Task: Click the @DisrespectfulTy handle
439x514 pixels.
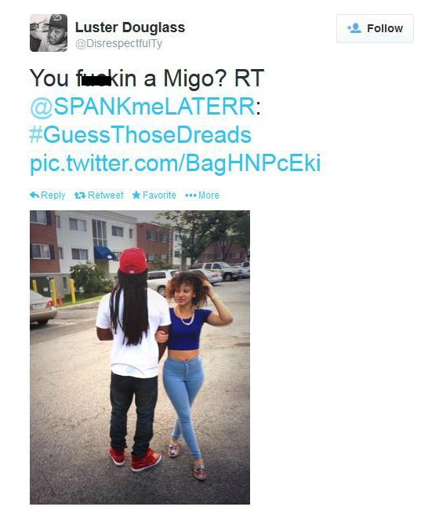Action: [x=118, y=44]
